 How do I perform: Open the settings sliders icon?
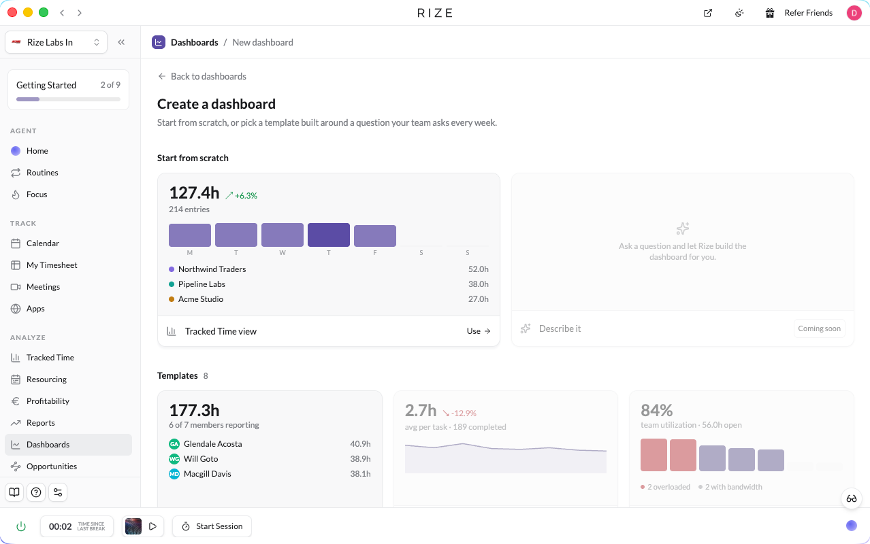pyautogui.click(x=58, y=492)
